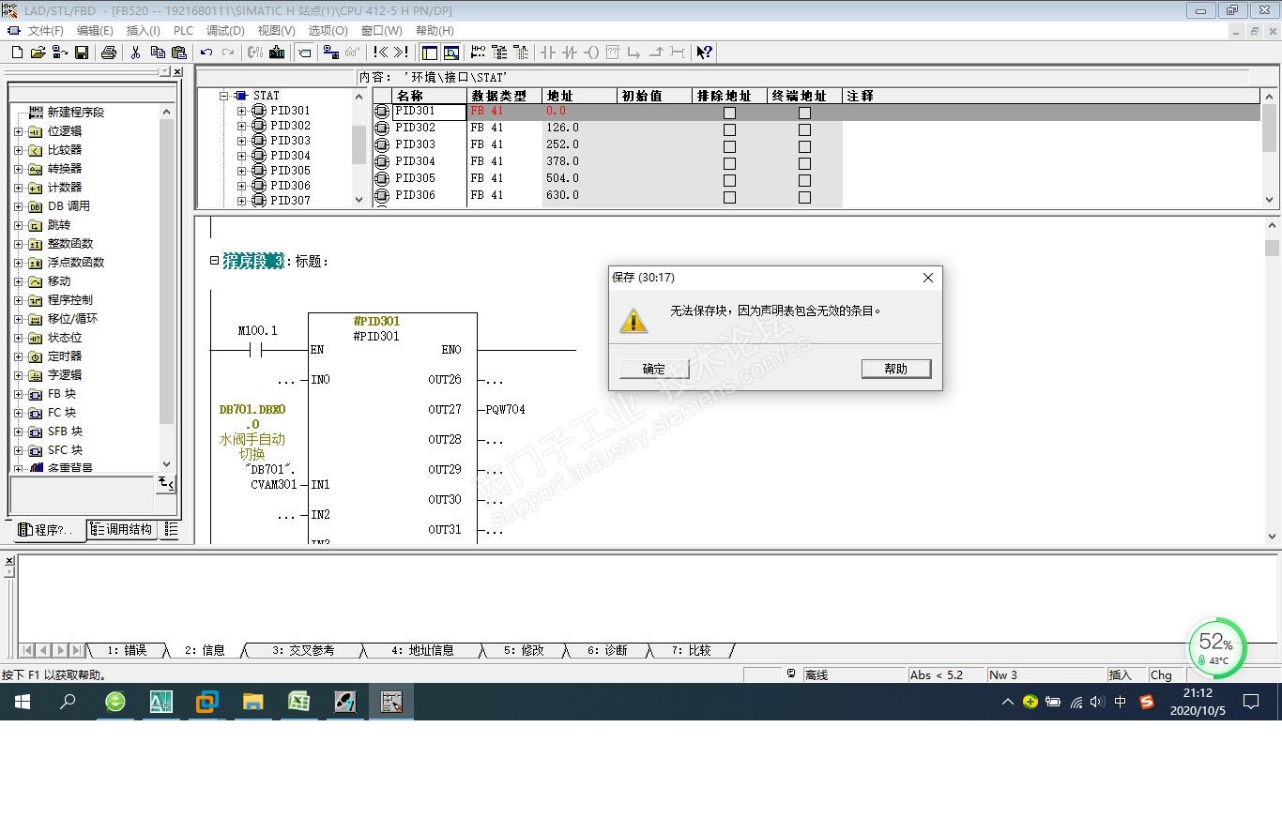Open Excel from the Windows taskbar
This screenshot has height=833, width=1282.
[x=298, y=701]
